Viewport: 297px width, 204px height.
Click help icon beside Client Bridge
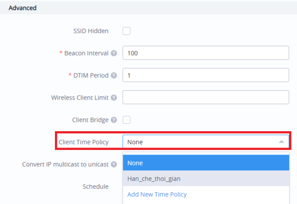tap(114, 120)
